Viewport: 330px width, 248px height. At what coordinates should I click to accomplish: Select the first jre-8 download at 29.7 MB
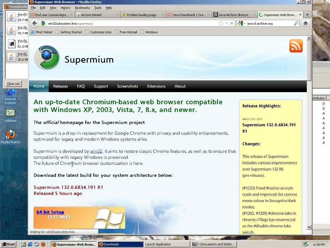[x=17, y=17]
